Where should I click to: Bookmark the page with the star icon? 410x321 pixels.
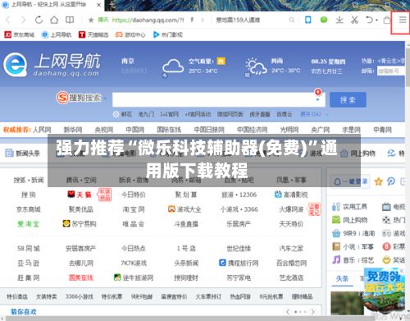tap(91, 20)
